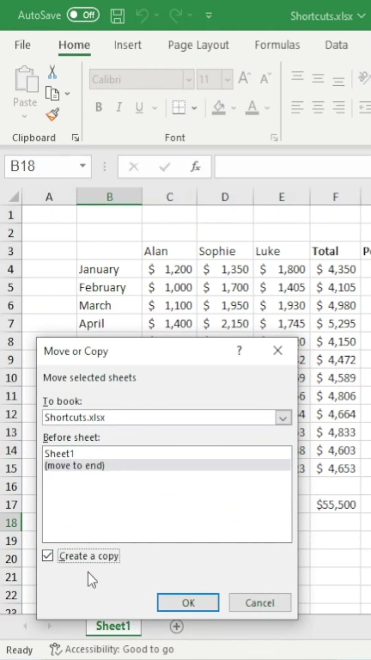Toggle Italic formatting
This screenshot has width=371, height=660.
point(119,108)
